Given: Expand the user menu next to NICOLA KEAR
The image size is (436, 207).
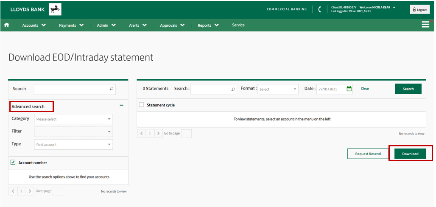Looking at the screenshot, I should [x=394, y=7].
